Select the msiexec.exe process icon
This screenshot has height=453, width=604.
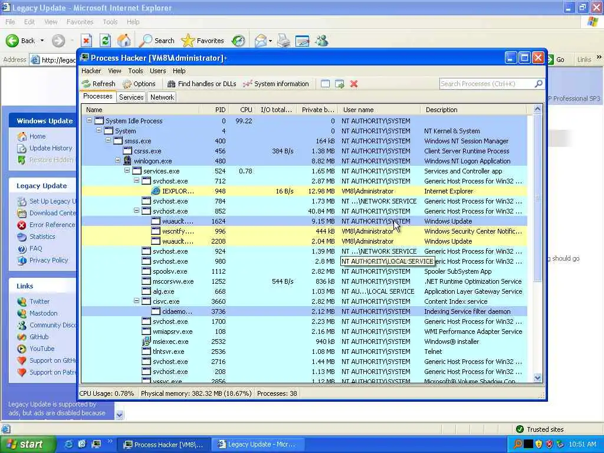tap(146, 342)
